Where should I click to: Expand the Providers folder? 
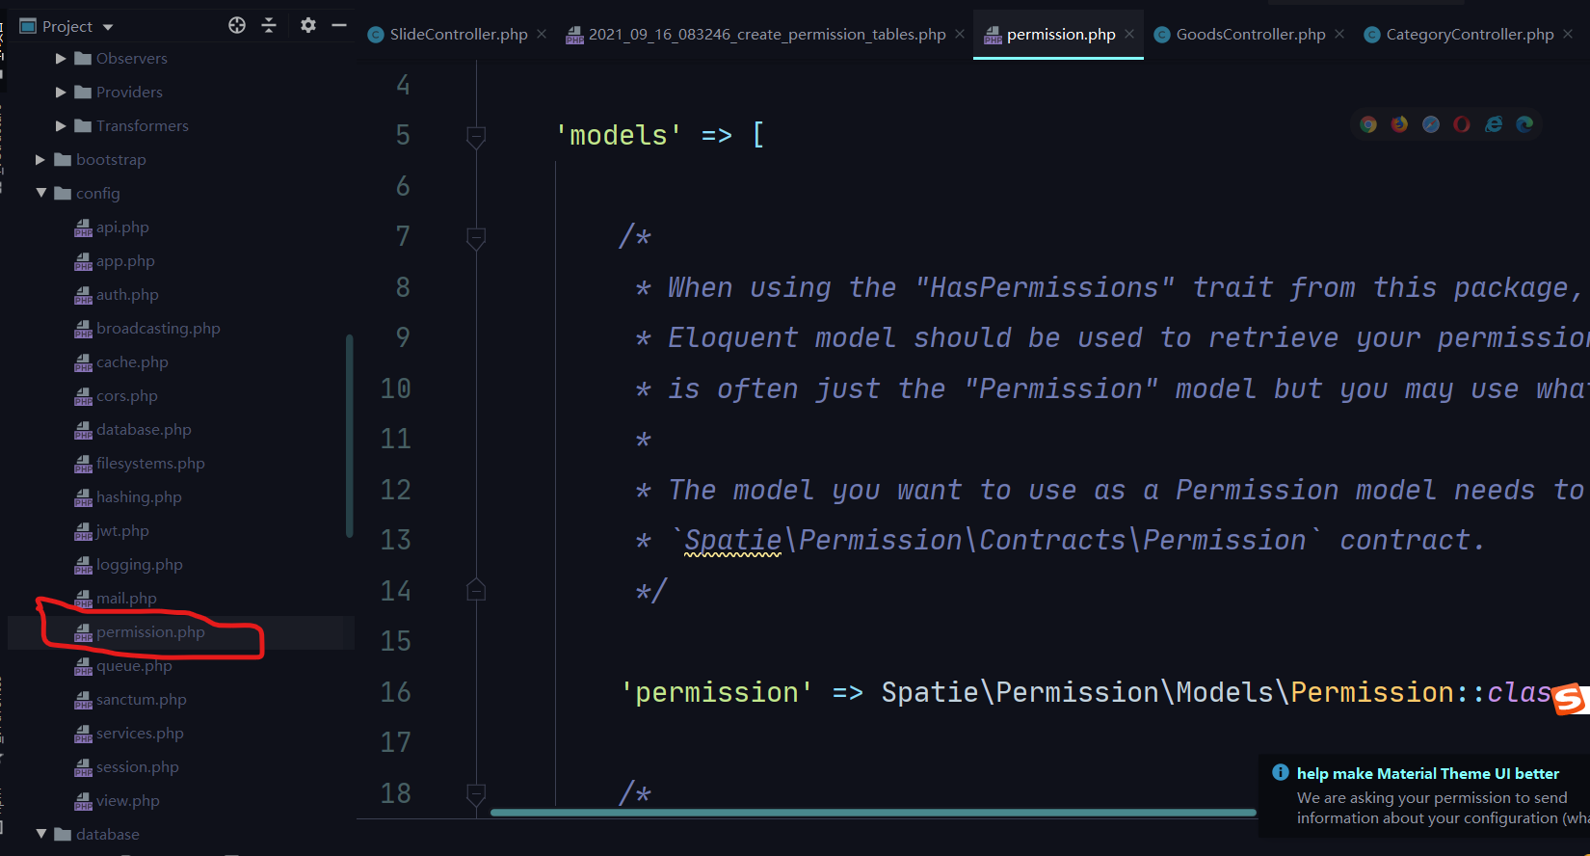(61, 93)
